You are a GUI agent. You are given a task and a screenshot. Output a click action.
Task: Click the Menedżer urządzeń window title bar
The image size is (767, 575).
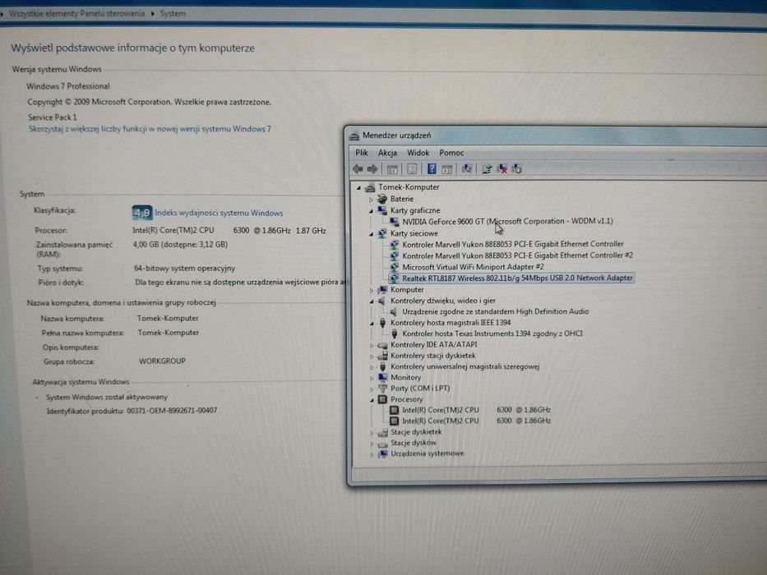coord(557,136)
